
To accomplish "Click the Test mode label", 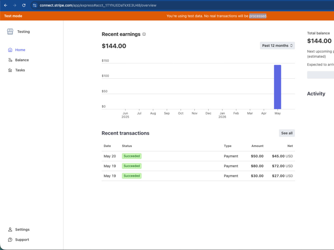I will pyautogui.click(x=13, y=16).
